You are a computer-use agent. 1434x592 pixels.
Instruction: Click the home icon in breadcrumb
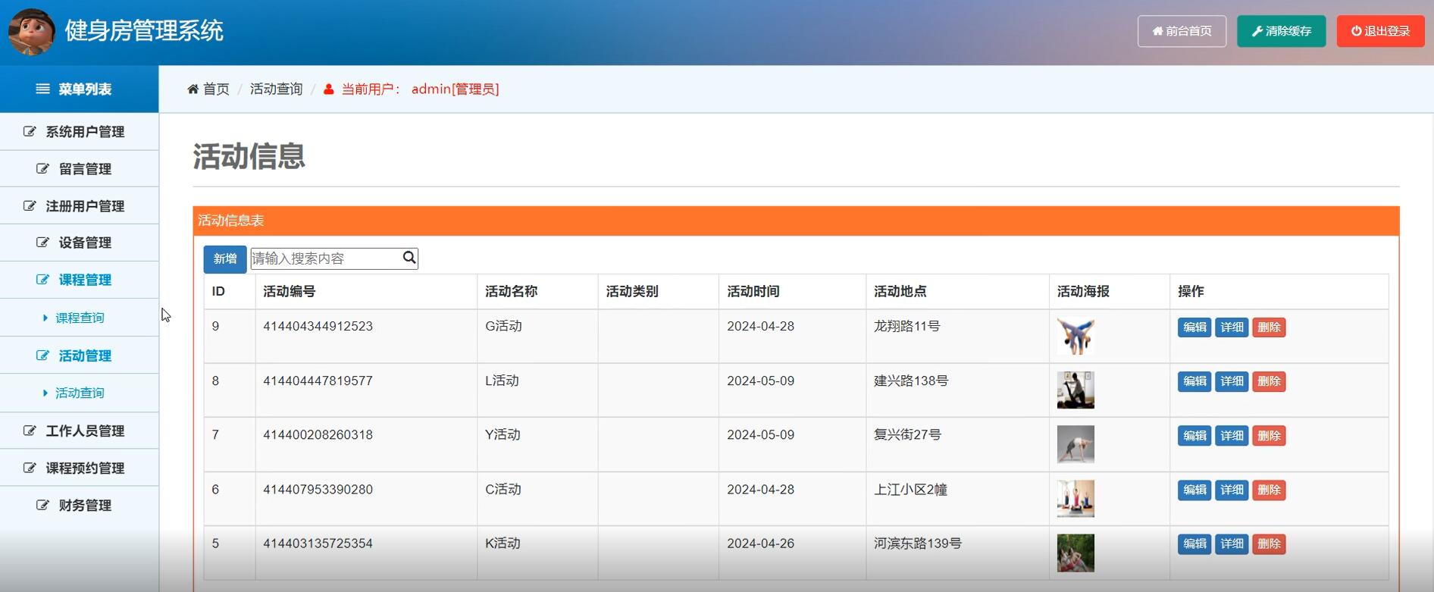(x=193, y=89)
